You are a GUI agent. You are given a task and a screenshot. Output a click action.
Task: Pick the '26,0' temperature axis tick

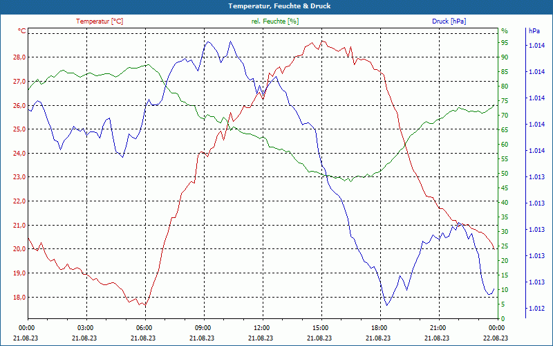click(x=19, y=105)
